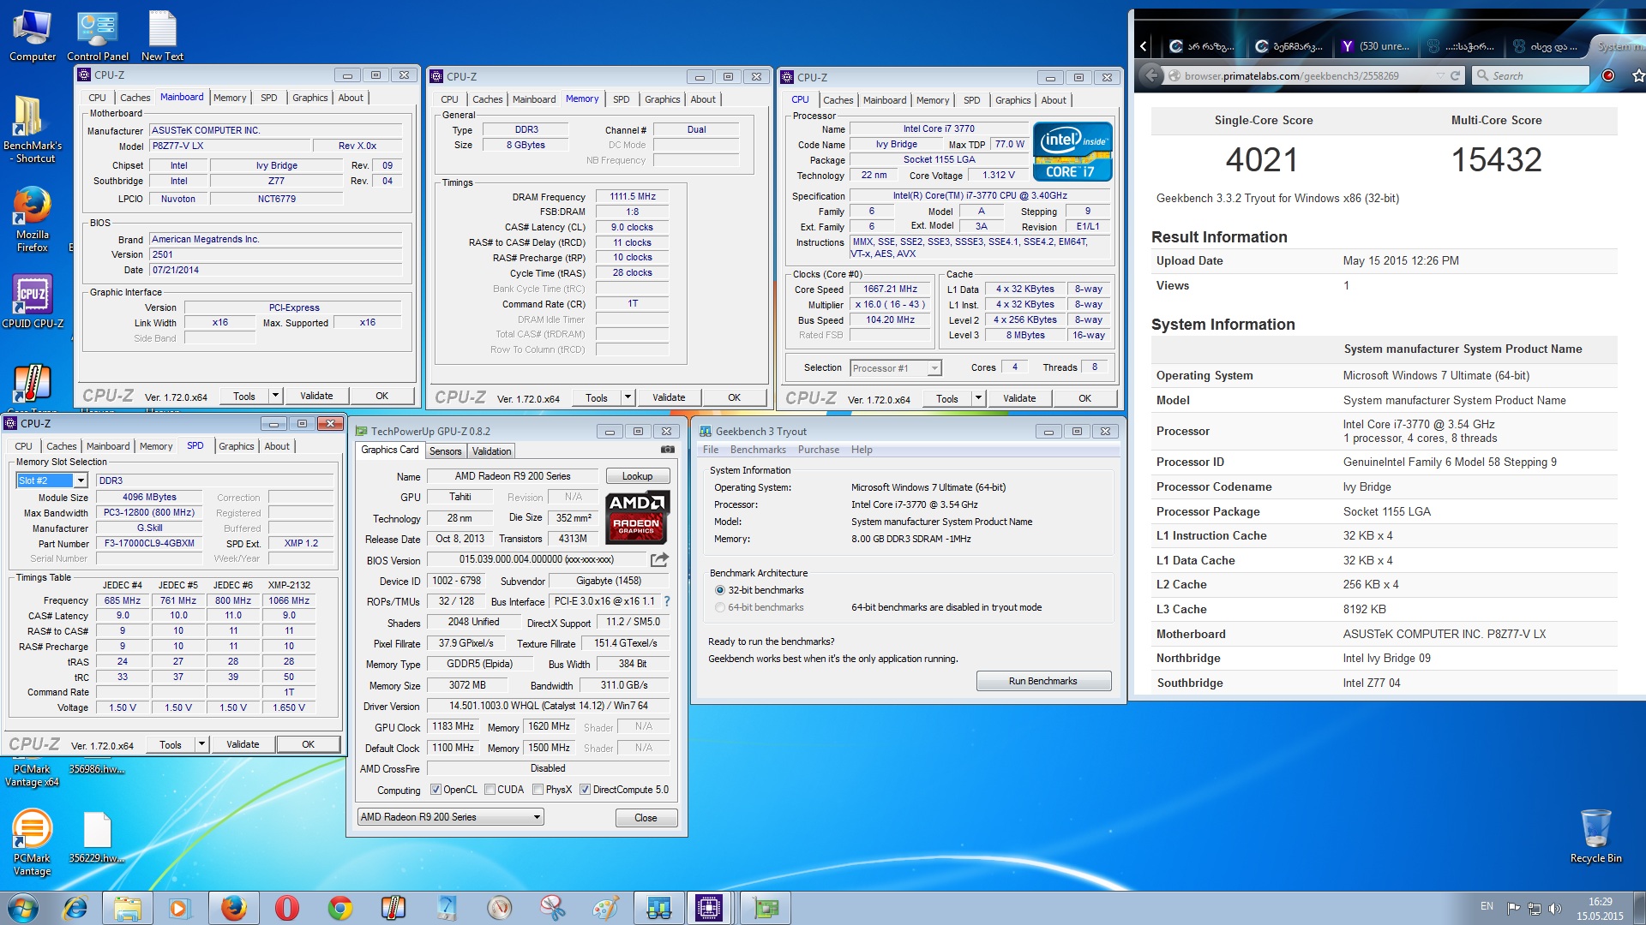Open Windows Explorer from the taskbar
The width and height of the screenshot is (1646, 925).
(x=127, y=908)
